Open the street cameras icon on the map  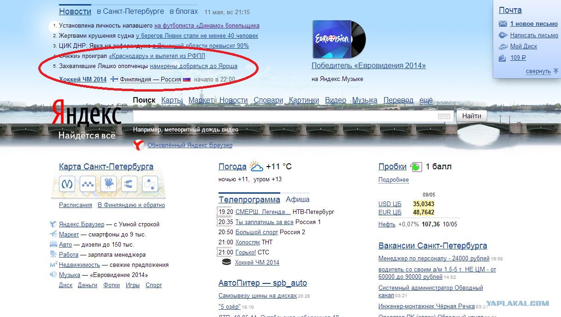(x=109, y=184)
